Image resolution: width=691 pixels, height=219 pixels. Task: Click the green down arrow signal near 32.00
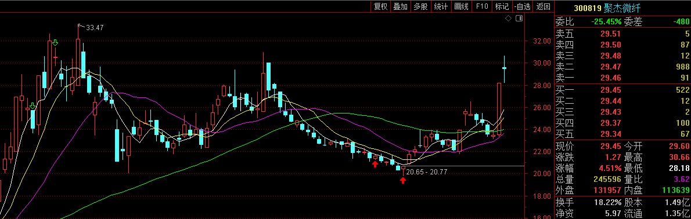pyautogui.click(x=55, y=43)
